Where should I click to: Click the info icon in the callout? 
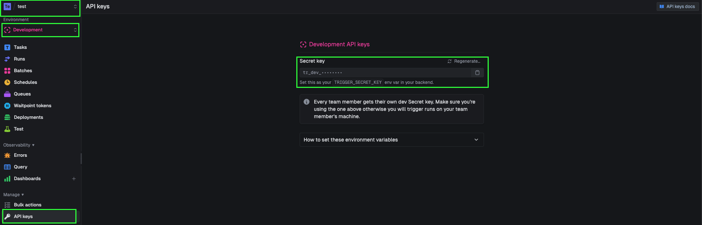(x=307, y=102)
